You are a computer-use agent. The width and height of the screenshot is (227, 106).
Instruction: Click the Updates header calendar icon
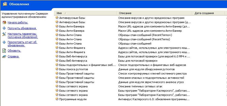tap(5, 4)
